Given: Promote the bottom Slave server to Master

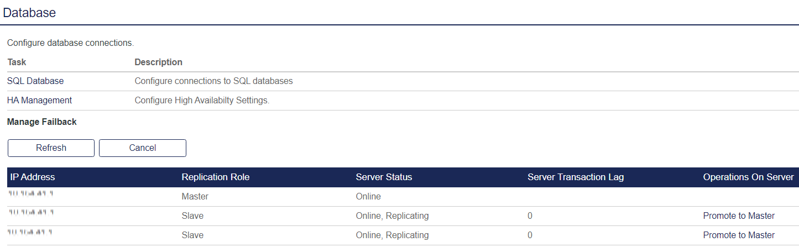Looking at the screenshot, I should coord(739,235).
